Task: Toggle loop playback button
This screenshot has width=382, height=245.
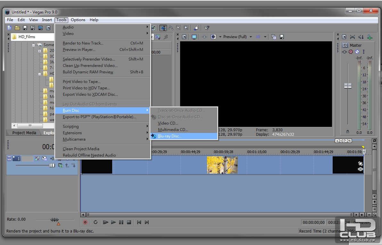Action: click(x=95, y=222)
